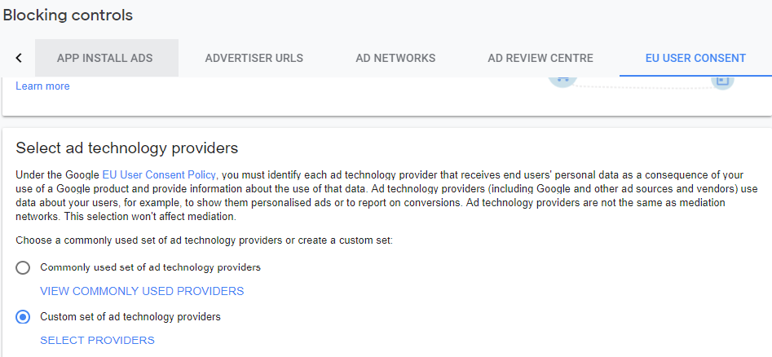
Task: Switch to the Advertiser URLs tab
Action: 254,58
